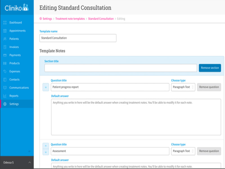Viewport: 225px width, 169px height.
Task: Click the Dashboard icon in sidebar
Action: 5,23
